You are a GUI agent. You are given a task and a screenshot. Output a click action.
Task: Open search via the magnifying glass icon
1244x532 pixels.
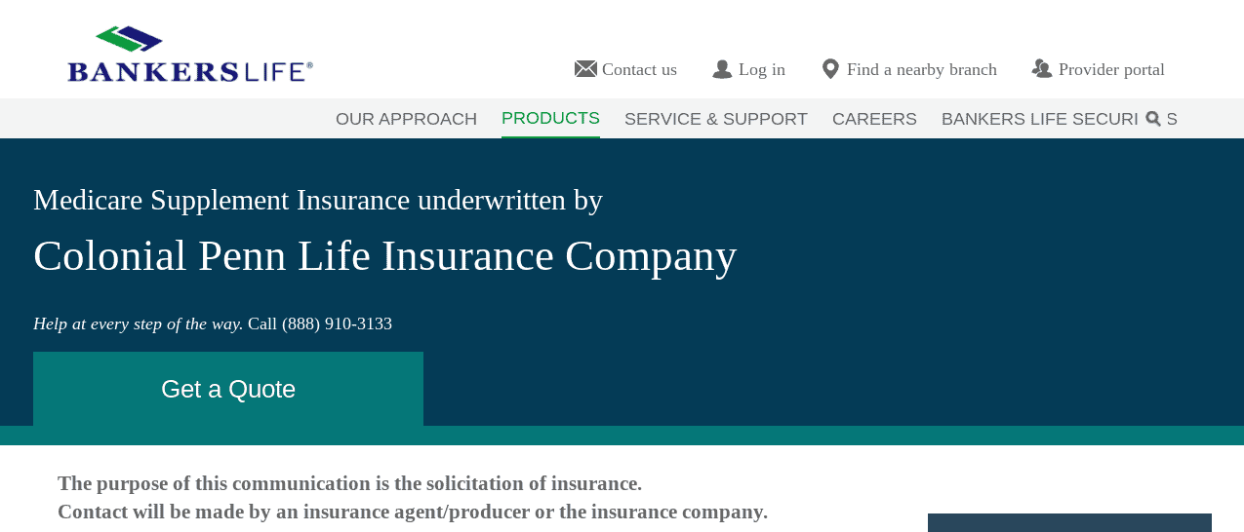pos(1153,119)
